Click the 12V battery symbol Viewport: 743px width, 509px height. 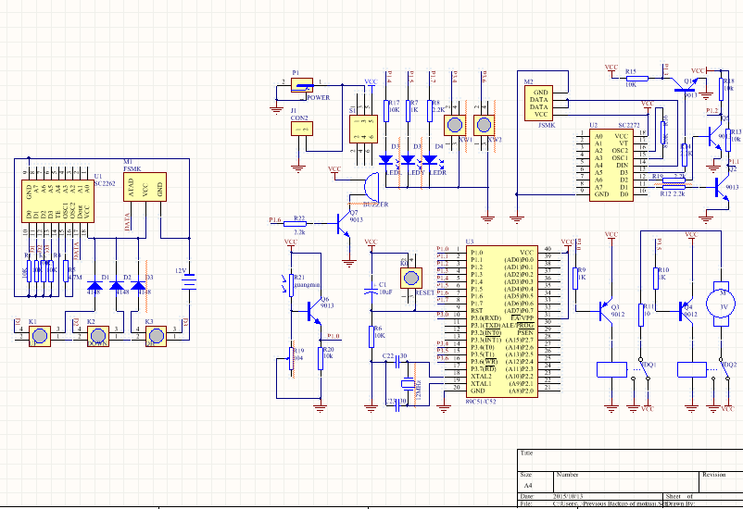[x=189, y=282]
